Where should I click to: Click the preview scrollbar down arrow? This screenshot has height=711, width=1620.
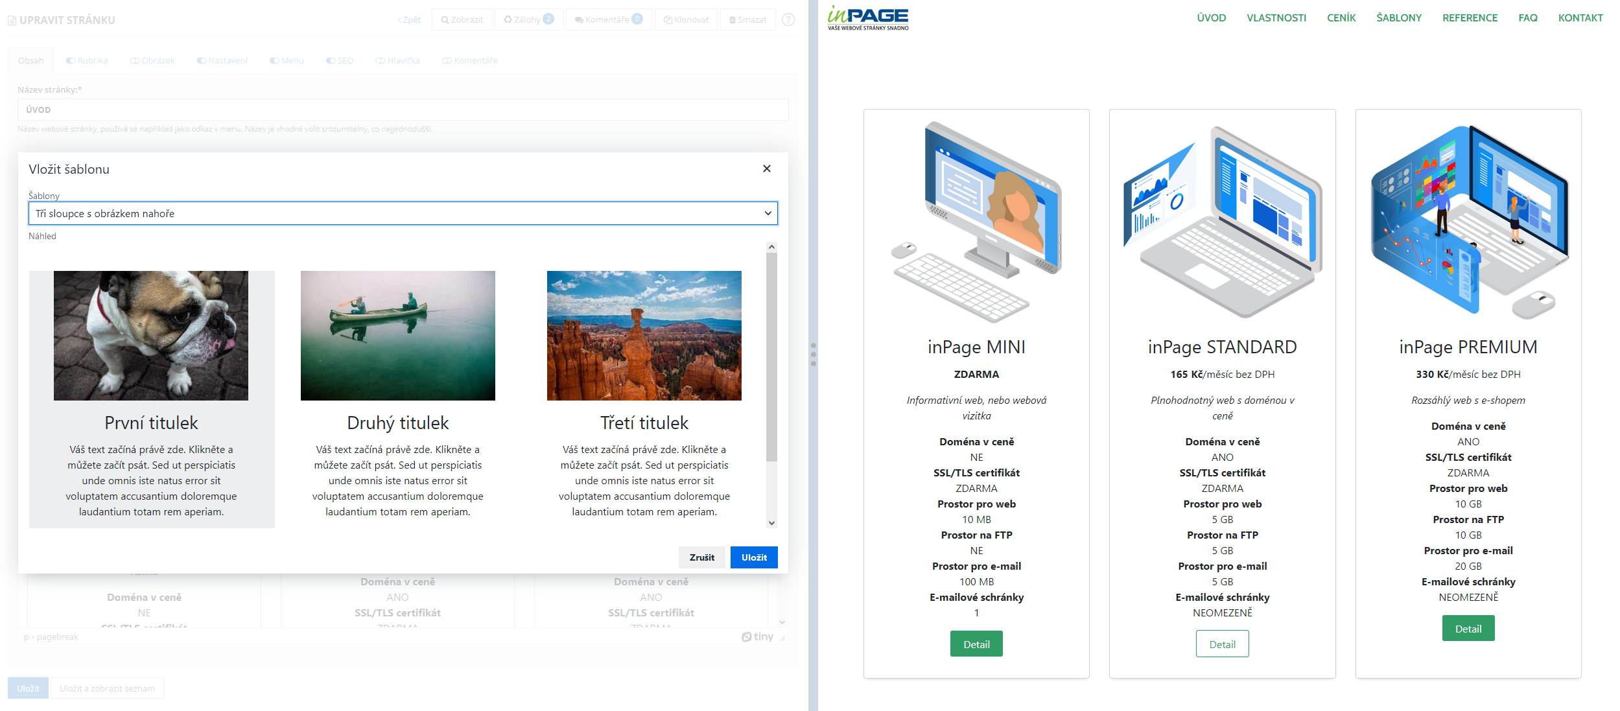click(771, 522)
